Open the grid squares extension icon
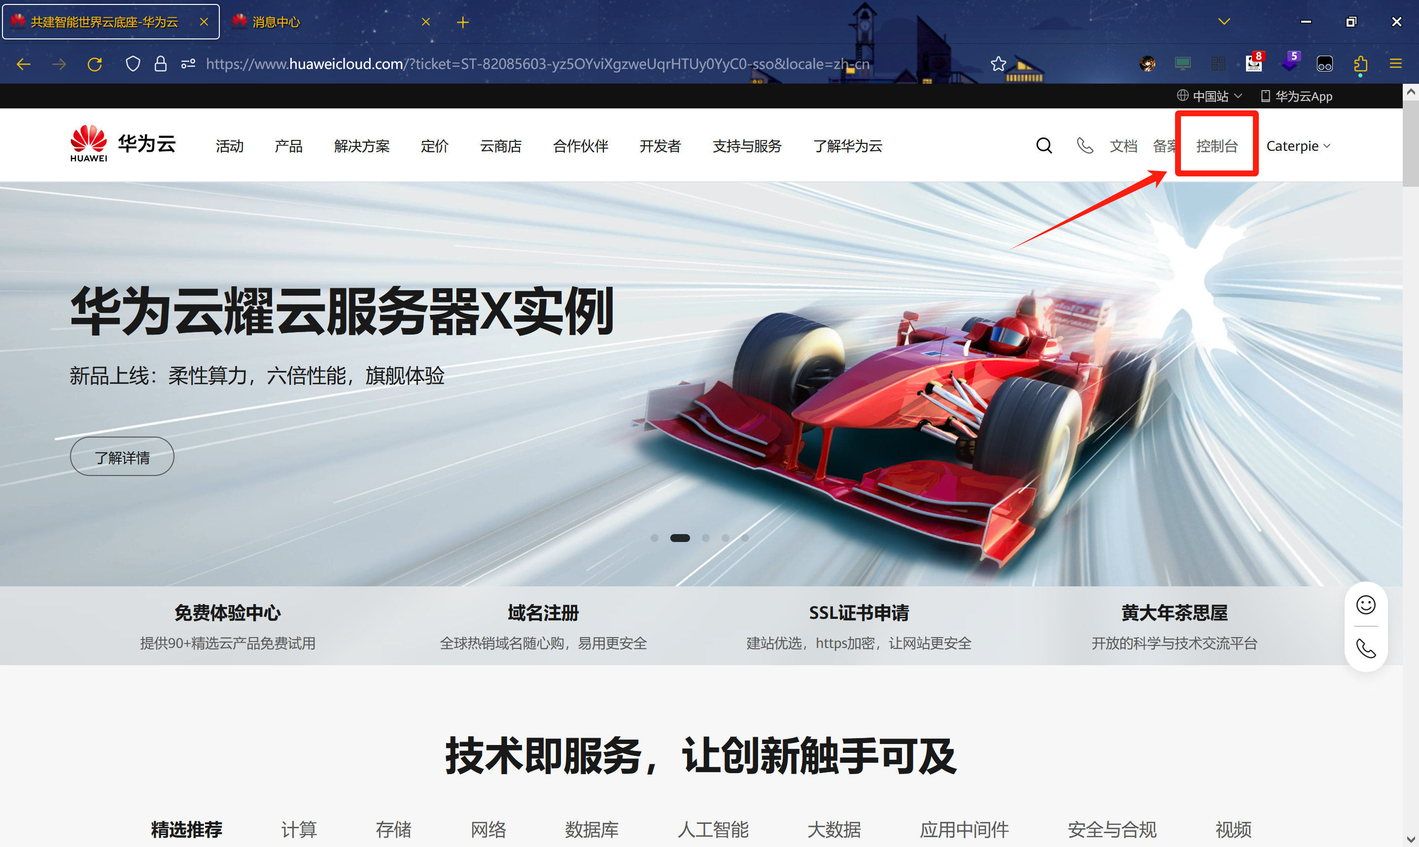This screenshot has width=1419, height=847. 1218,64
